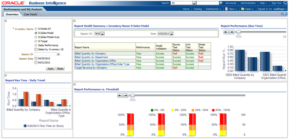Play the Report Performance Run Time animation
The width and height of the screenshot is (289, 139).
(x=226, y=32)
